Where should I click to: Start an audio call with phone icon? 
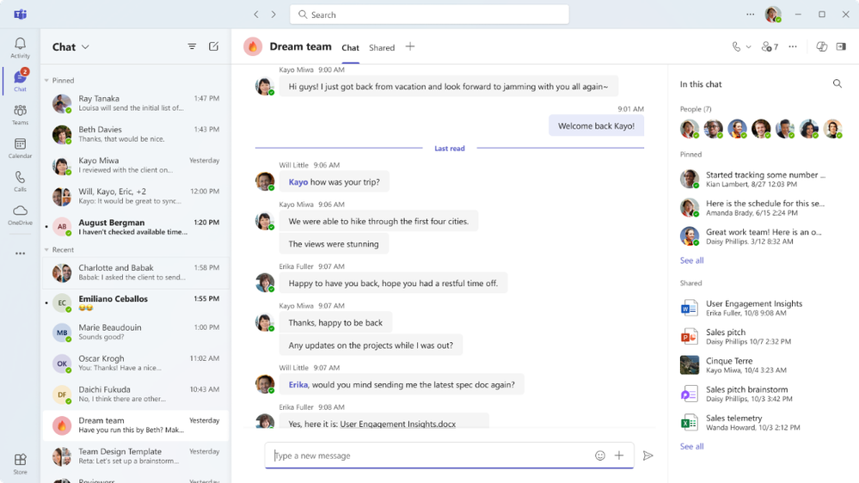(736, 47)
